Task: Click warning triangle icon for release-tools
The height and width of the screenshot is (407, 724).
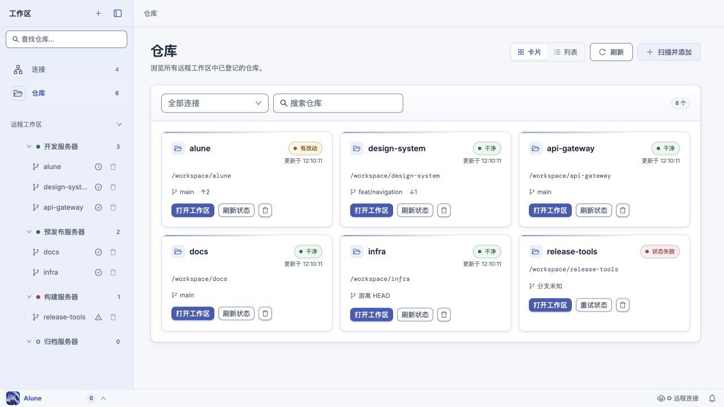Action: tap(98, 317)
